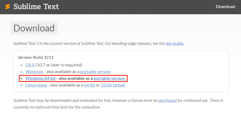Click the Sublime Text brand name in header
241x115 pixels.
click(36, 7)
